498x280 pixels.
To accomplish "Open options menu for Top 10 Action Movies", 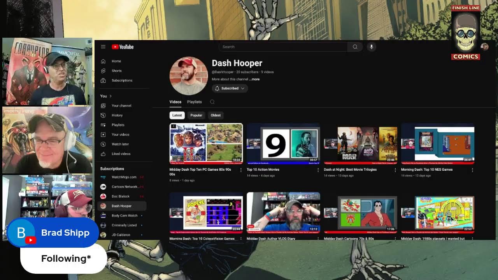I will (x=318, y=170).
